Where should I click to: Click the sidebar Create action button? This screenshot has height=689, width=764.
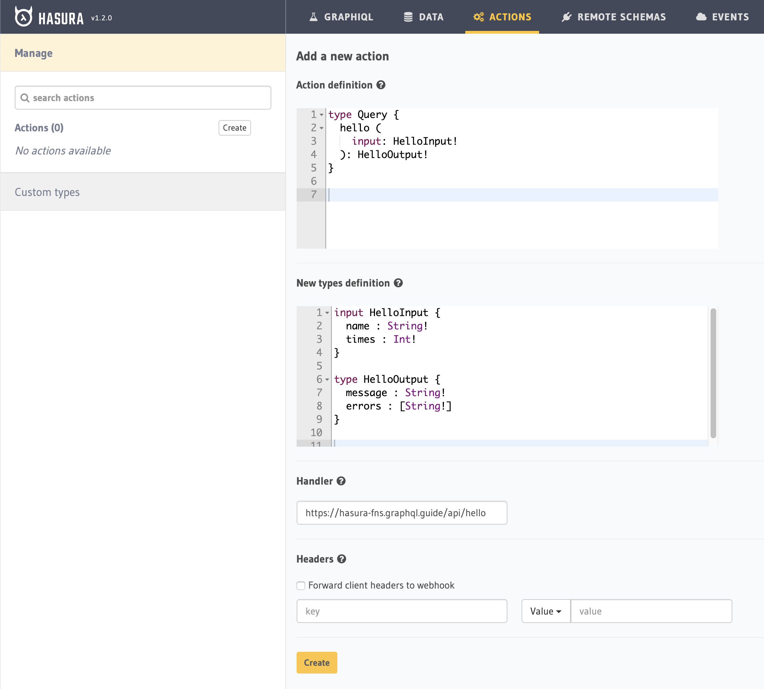[234, 127]
